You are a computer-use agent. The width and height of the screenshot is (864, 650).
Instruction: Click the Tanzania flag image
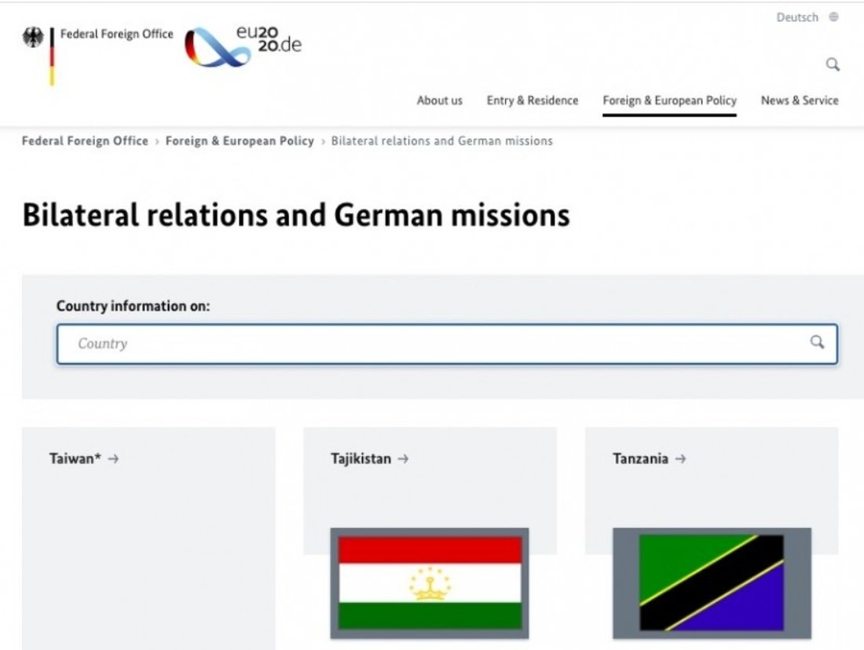[x=712, y=582]
